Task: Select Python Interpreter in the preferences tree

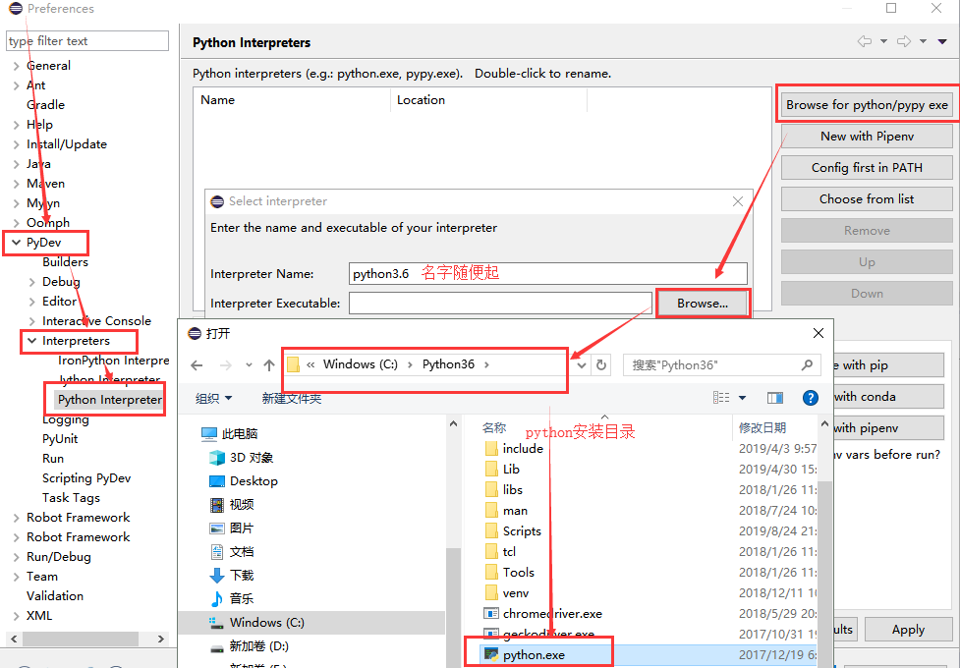Action: [109, 400]
